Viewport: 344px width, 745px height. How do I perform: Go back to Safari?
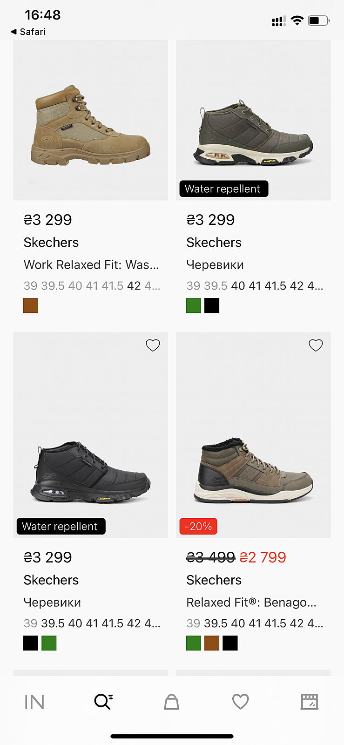28,32
